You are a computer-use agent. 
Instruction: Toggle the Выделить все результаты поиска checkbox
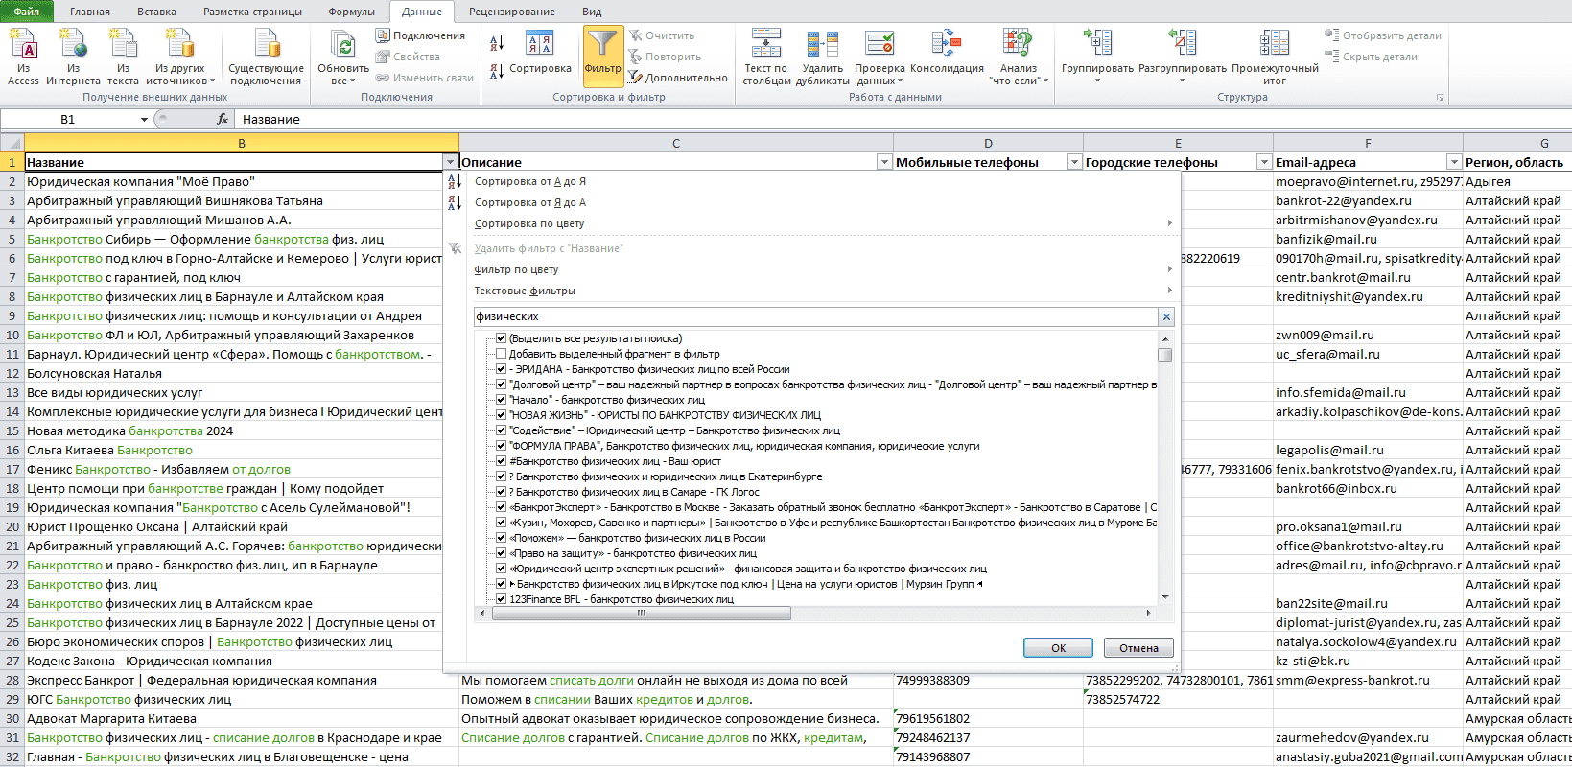(501, 338)
